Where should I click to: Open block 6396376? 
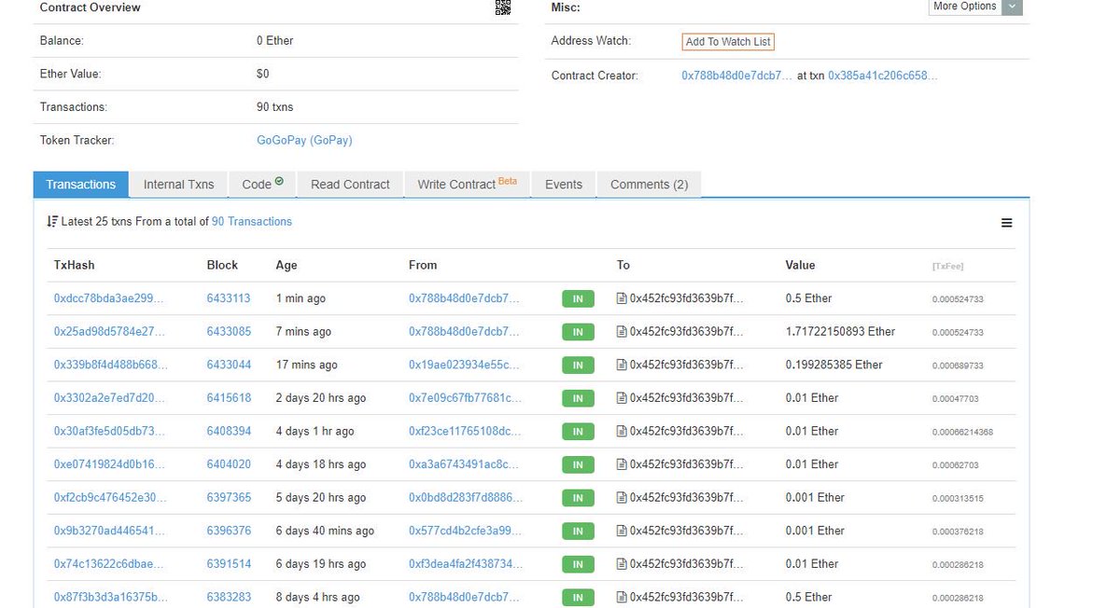(229, 531)
